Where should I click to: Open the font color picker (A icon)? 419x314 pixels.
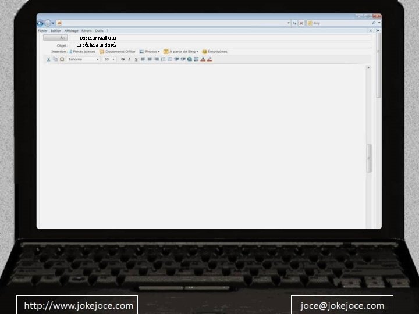[203, 59]
